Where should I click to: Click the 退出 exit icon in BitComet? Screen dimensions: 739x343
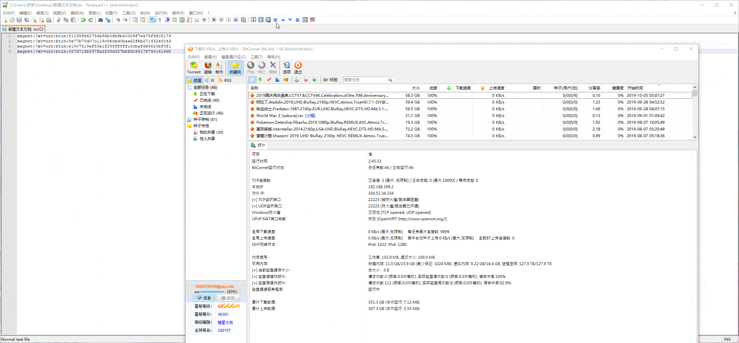coord(298,68)
